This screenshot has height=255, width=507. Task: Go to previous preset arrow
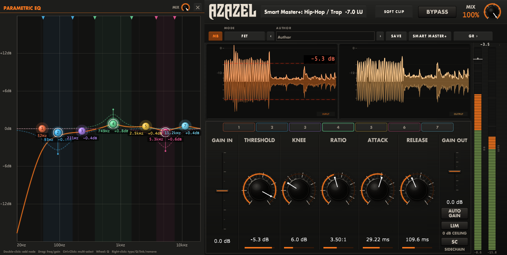coord(271,36)
